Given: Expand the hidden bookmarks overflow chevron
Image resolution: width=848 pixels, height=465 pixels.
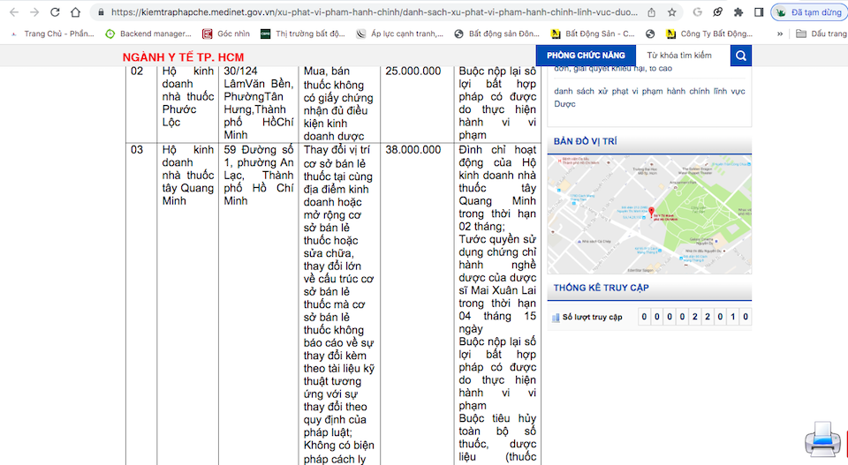Looking at the screenshot, I should pos(780,34).
